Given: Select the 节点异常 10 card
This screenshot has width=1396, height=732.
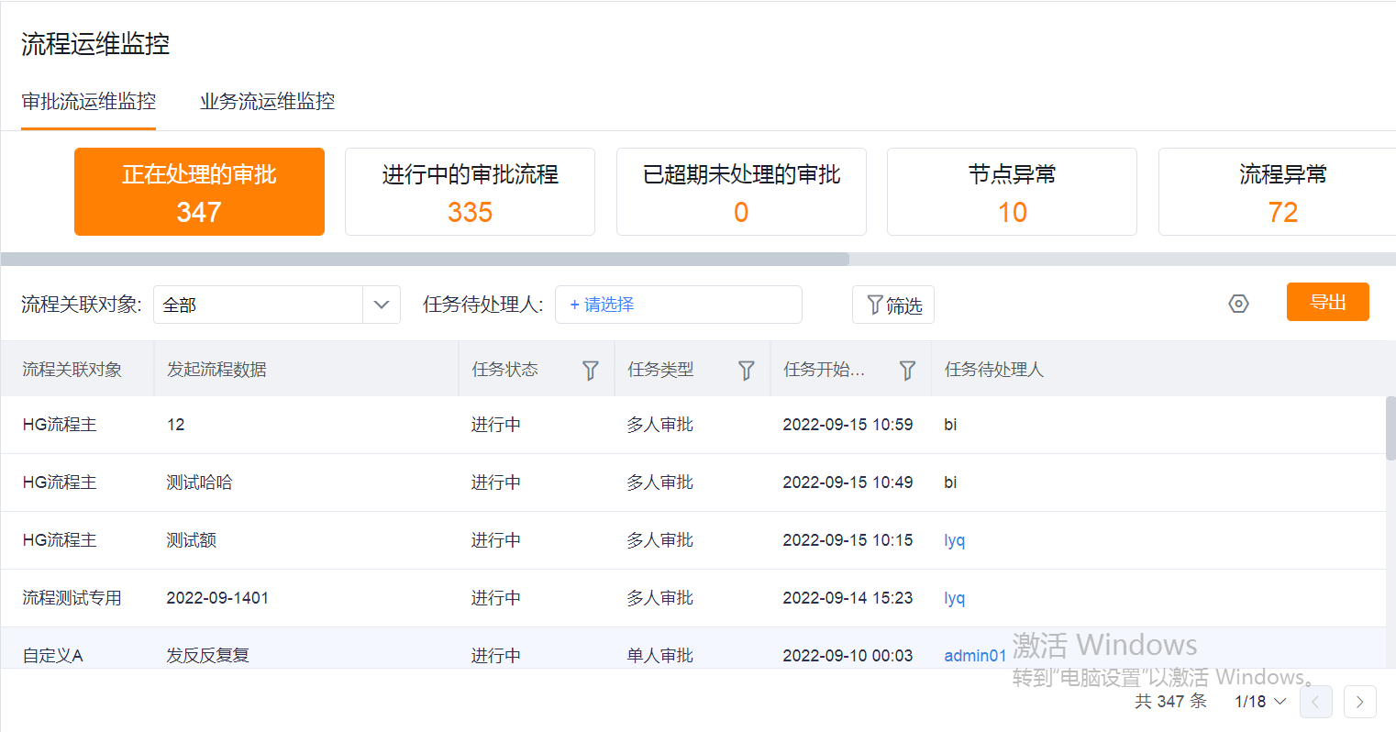Looking at the screenshot, I should coord(1012,192).
